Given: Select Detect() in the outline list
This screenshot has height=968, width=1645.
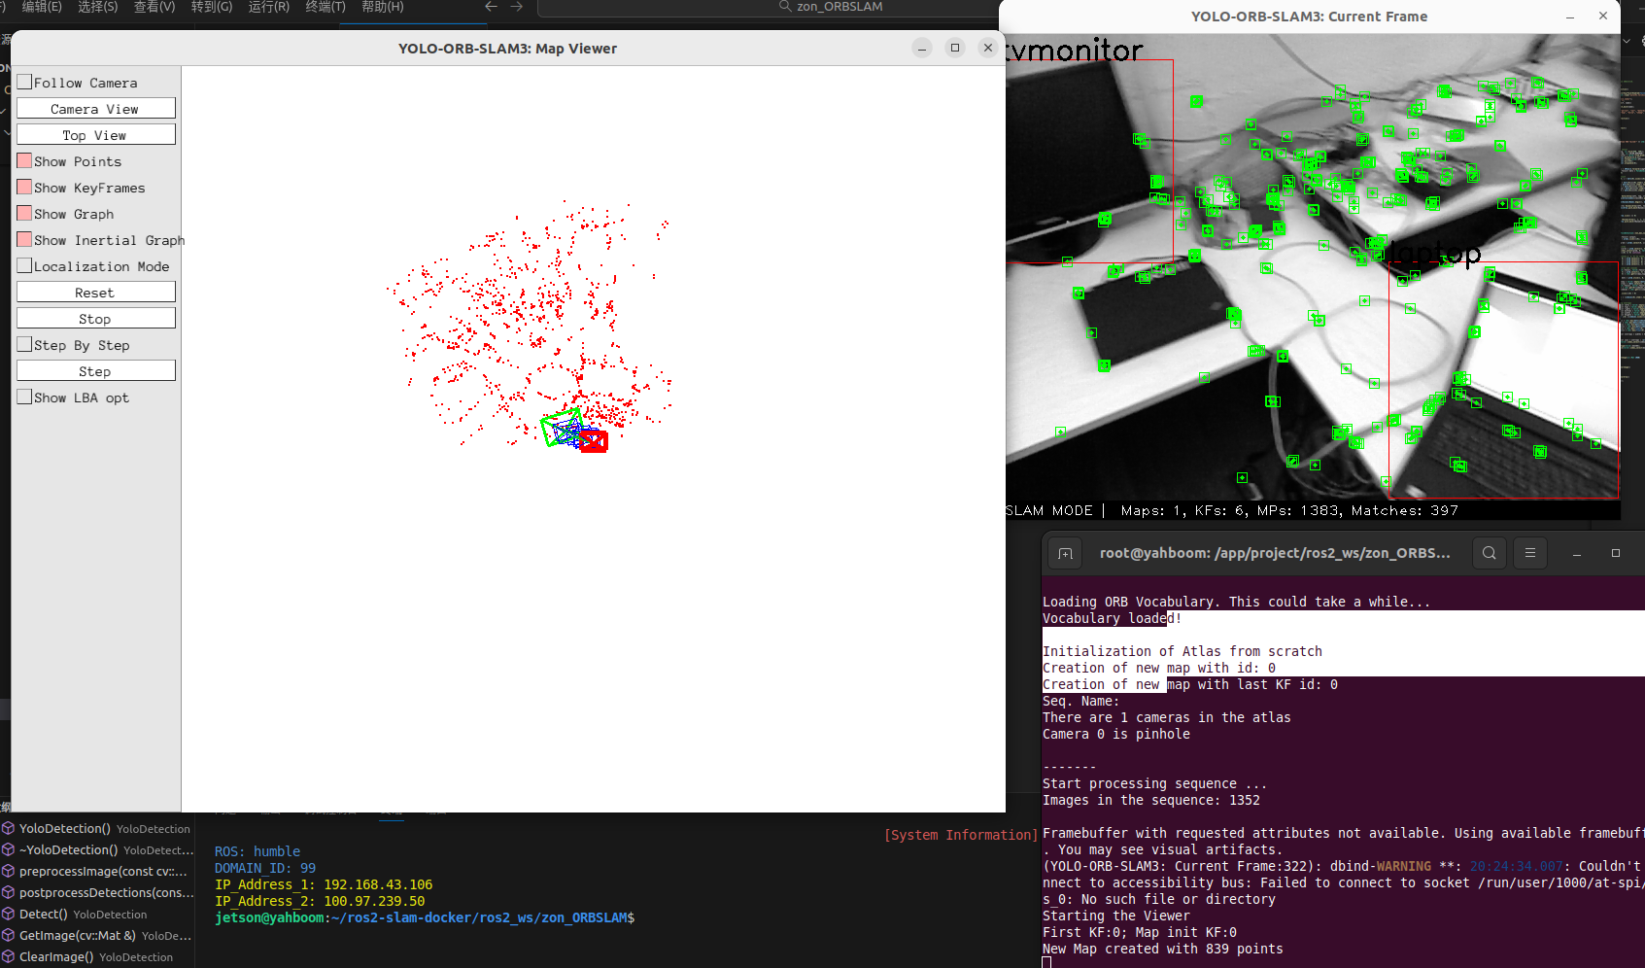Looking at the screenshot, I should (97, 914).
